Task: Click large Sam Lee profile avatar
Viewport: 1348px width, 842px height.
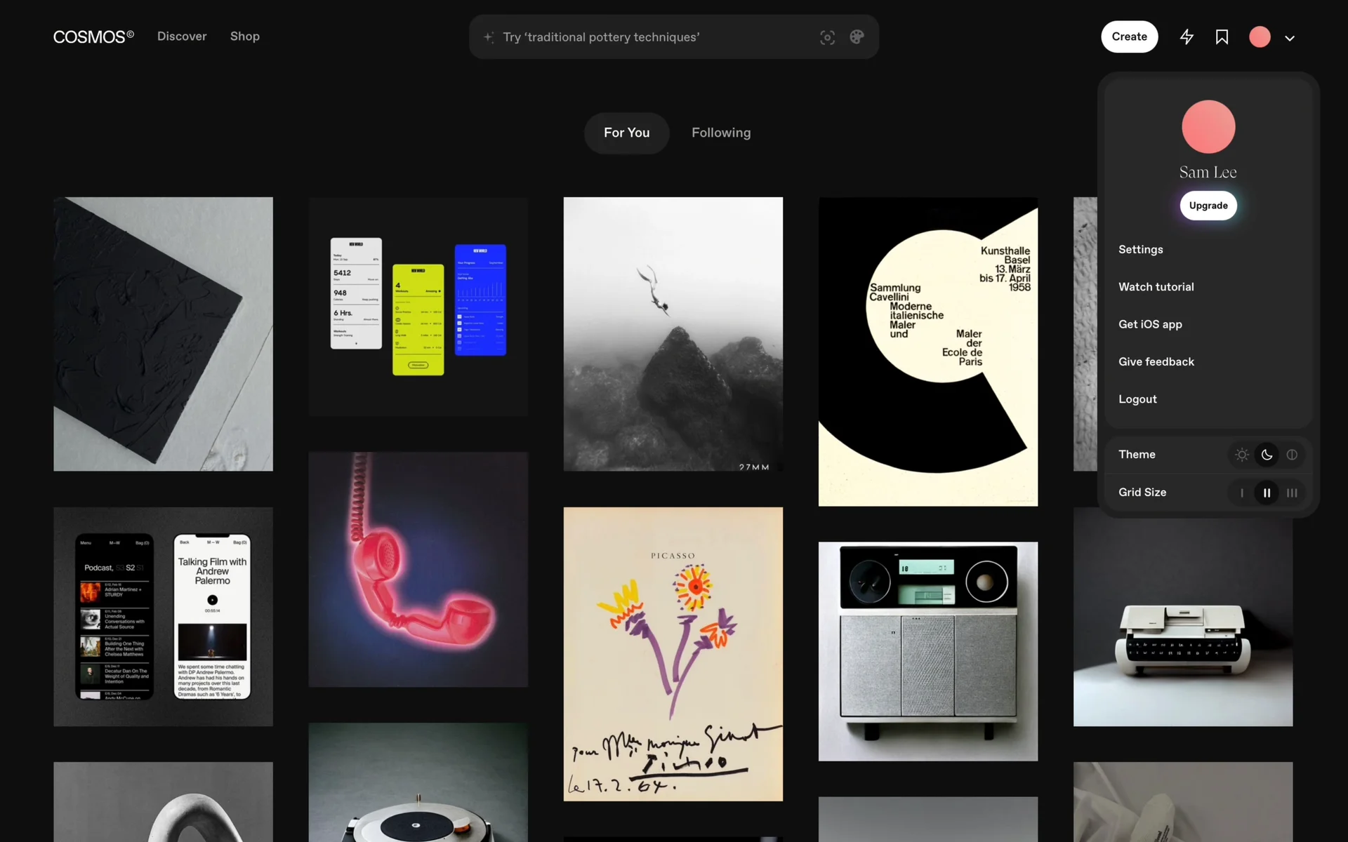Action: pyautogui.click(x=1208, y=127)
